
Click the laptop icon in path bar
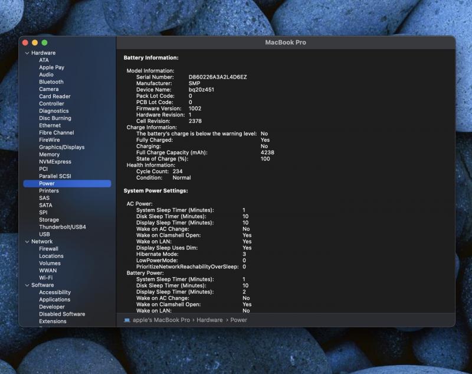pos(127,320)
